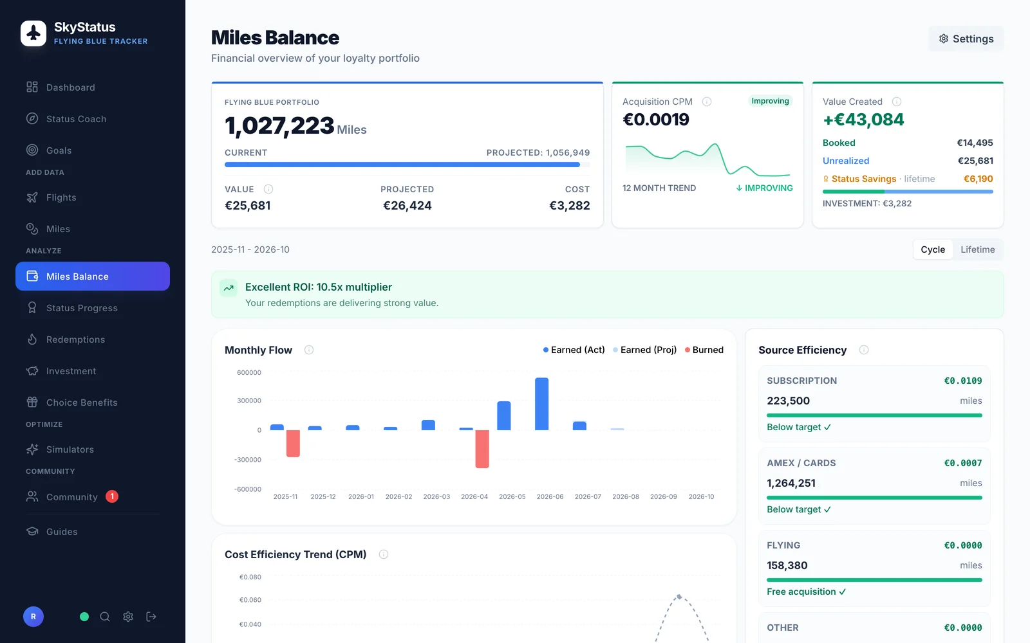Click the Cost Efficiency Trend info icon

(x=384, y=554)
